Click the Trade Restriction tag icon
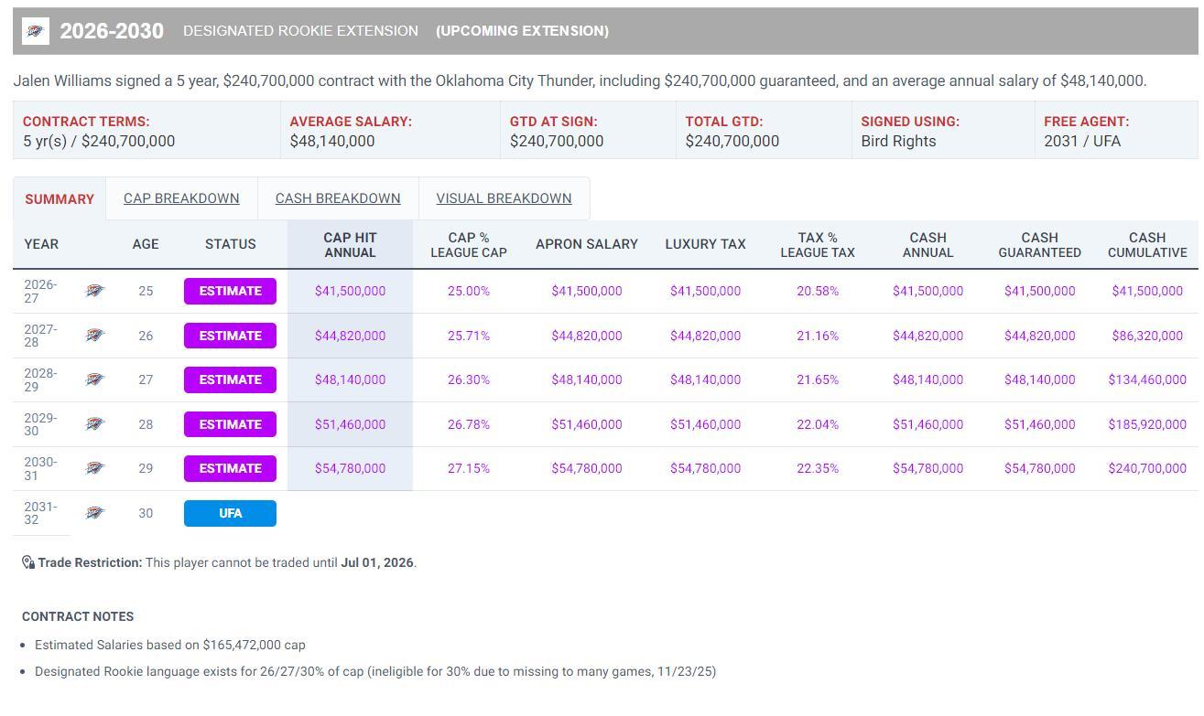 [28, 562]
